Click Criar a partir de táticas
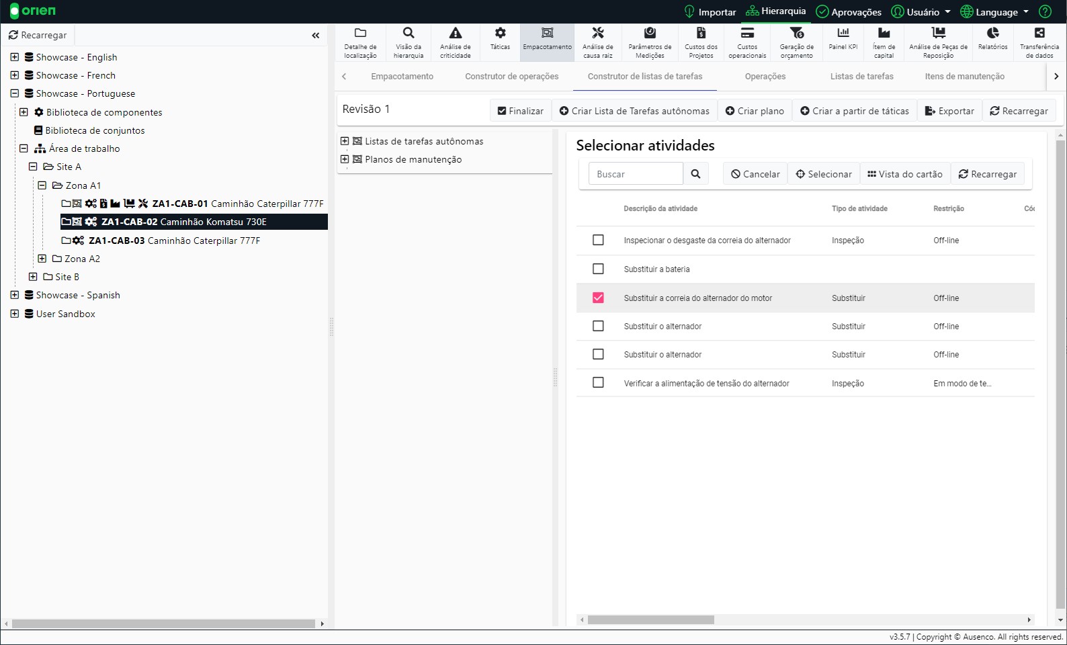Image resolution: width=1067 pixels, height=645 pixels. click(x=854, y=111)
